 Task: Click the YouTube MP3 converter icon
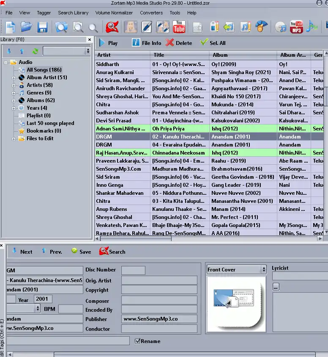[296, 27]
